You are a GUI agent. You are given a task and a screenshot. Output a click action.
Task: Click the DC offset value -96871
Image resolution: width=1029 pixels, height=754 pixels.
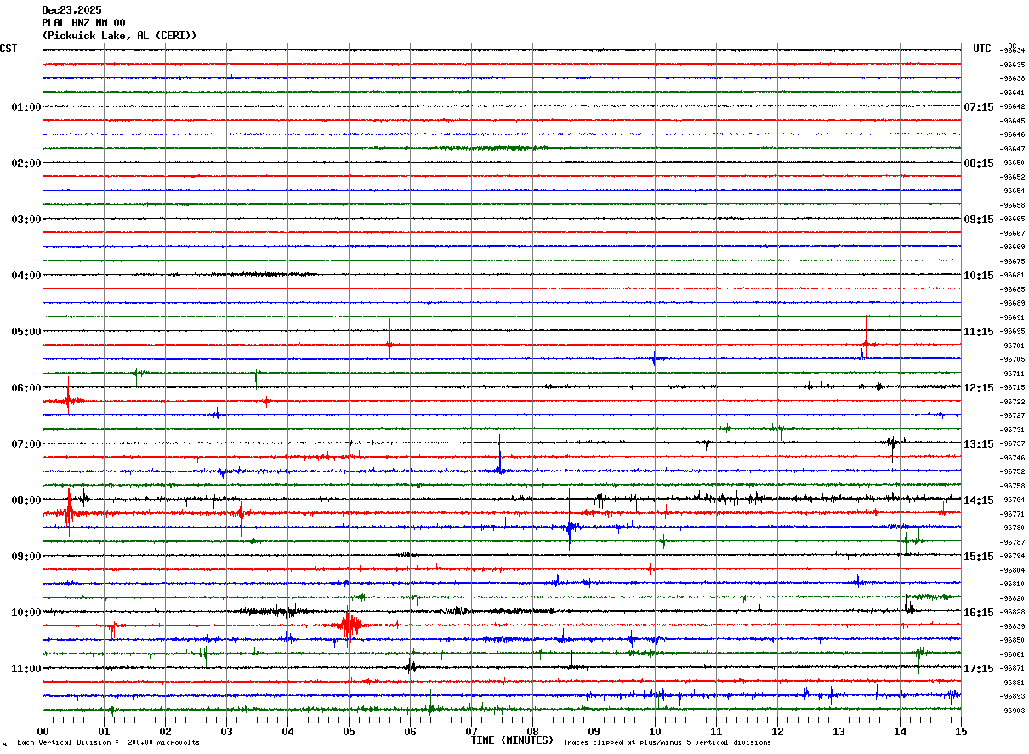tap(1013, 669)
